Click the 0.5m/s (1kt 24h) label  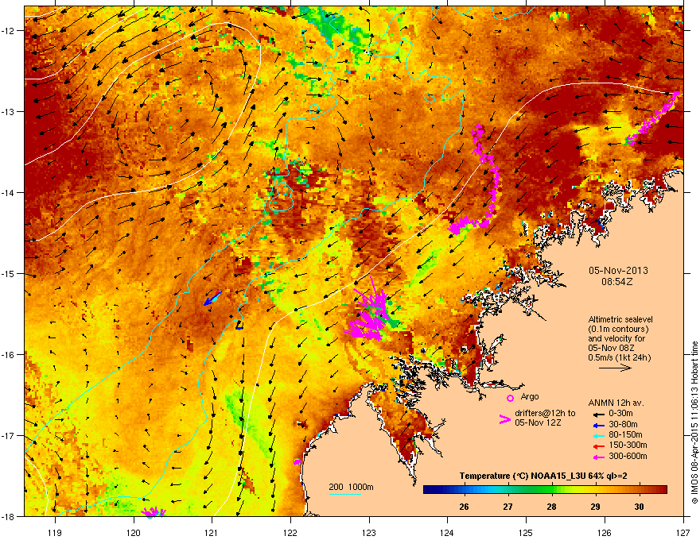619,357
